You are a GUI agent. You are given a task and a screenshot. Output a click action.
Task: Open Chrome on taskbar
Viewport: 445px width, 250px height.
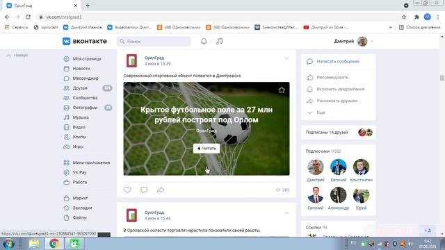(54, 244)
